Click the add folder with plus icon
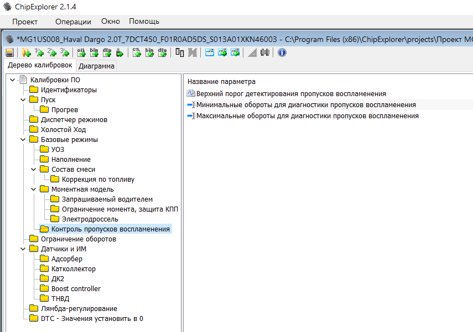473x332 pixels. click(25, 52)
